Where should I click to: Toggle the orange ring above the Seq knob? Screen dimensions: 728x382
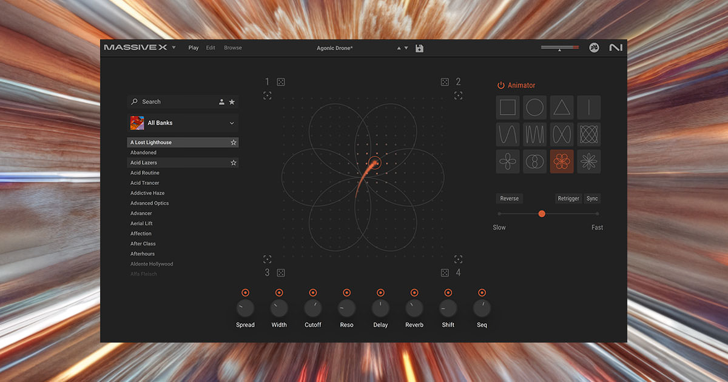point(482,293)
